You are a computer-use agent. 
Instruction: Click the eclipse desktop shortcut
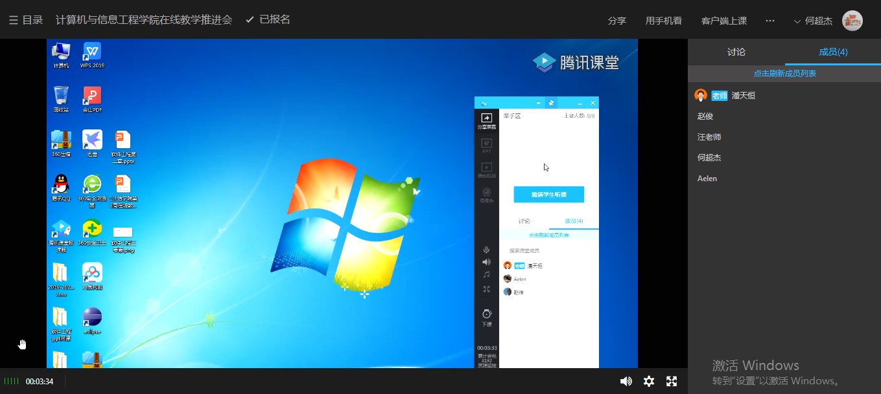92,321
